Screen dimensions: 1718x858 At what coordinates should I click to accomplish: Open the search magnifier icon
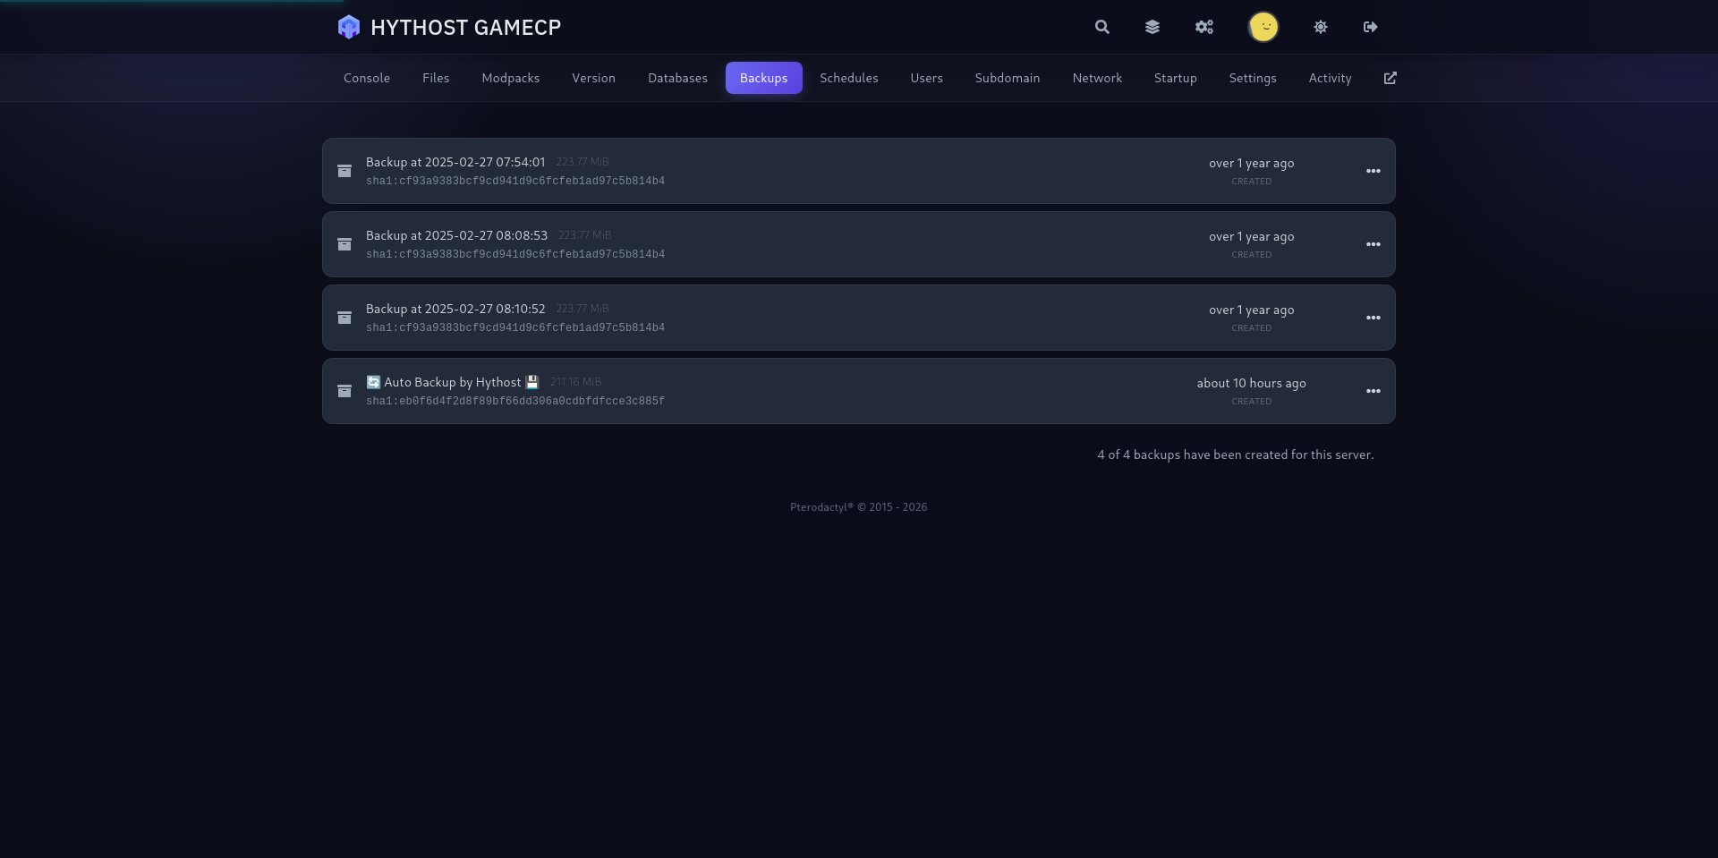(x=1102, y=27)
